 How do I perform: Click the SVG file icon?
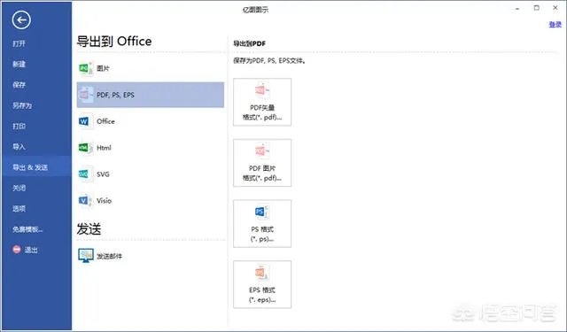pos(85,174)
